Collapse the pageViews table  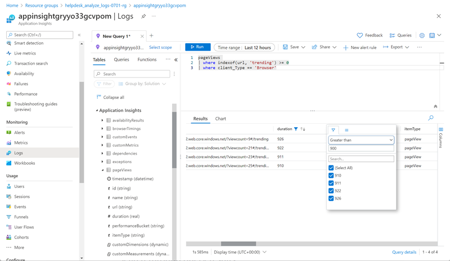102,170
